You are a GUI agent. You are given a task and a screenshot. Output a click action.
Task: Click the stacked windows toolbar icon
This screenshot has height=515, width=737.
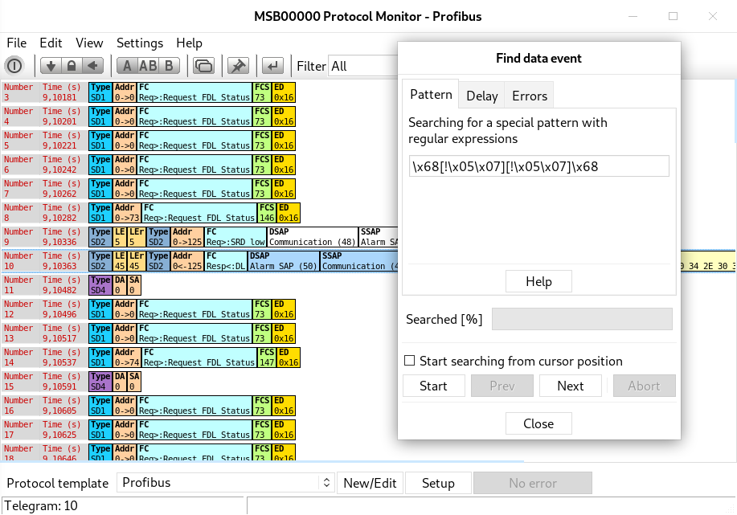(203, 66)
